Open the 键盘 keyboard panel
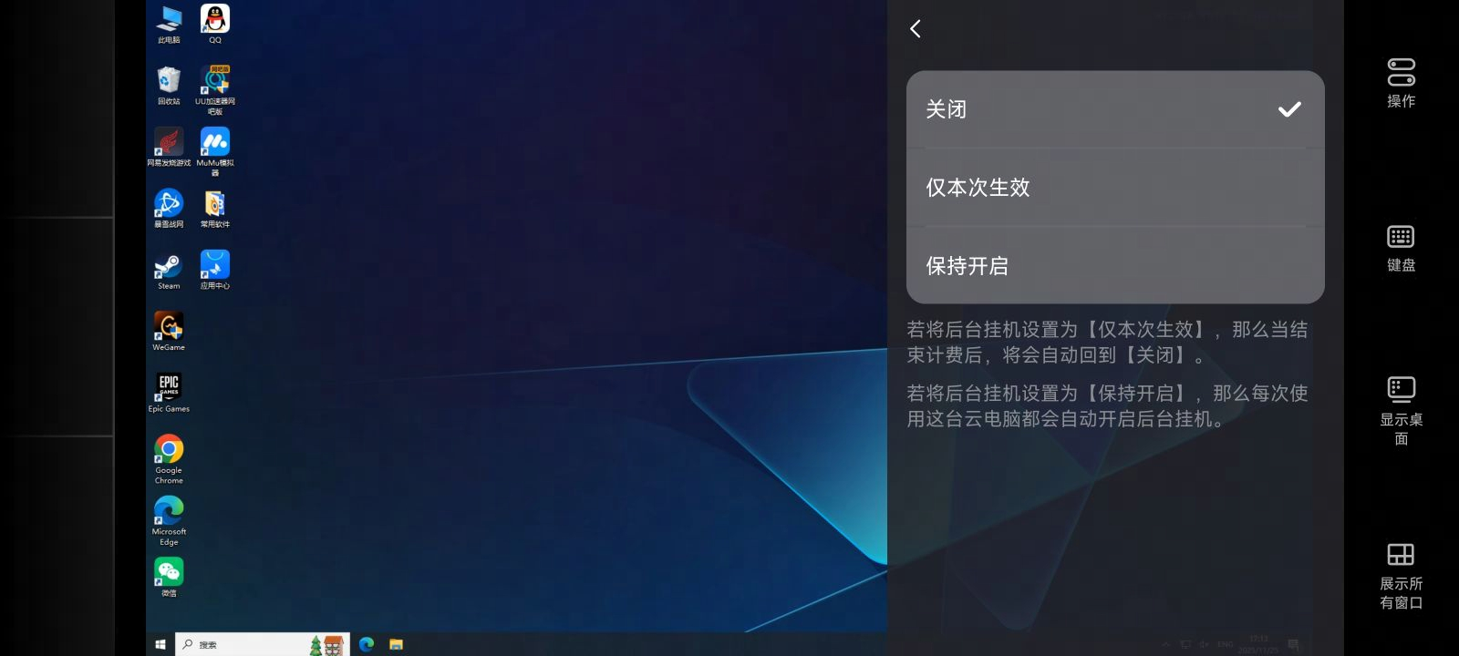This screenshot has width=1459, height=656. tap(1401, 248)
